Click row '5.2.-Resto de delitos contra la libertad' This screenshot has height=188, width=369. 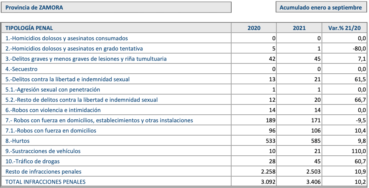click(184, 100)
